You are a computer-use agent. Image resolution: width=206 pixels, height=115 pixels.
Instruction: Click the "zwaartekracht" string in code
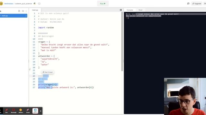[x=50, y=59]
